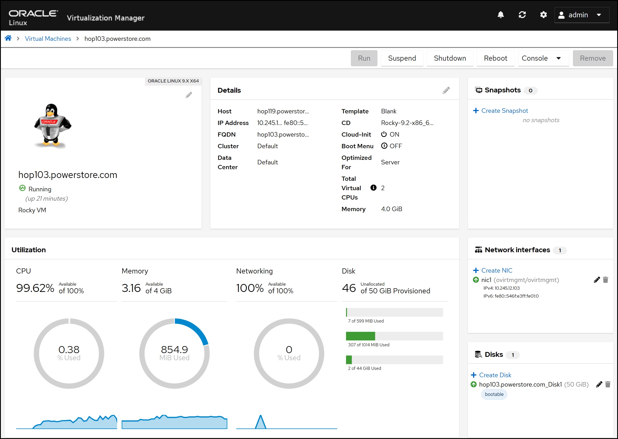Click the refresh icon in header

(522, 15)
